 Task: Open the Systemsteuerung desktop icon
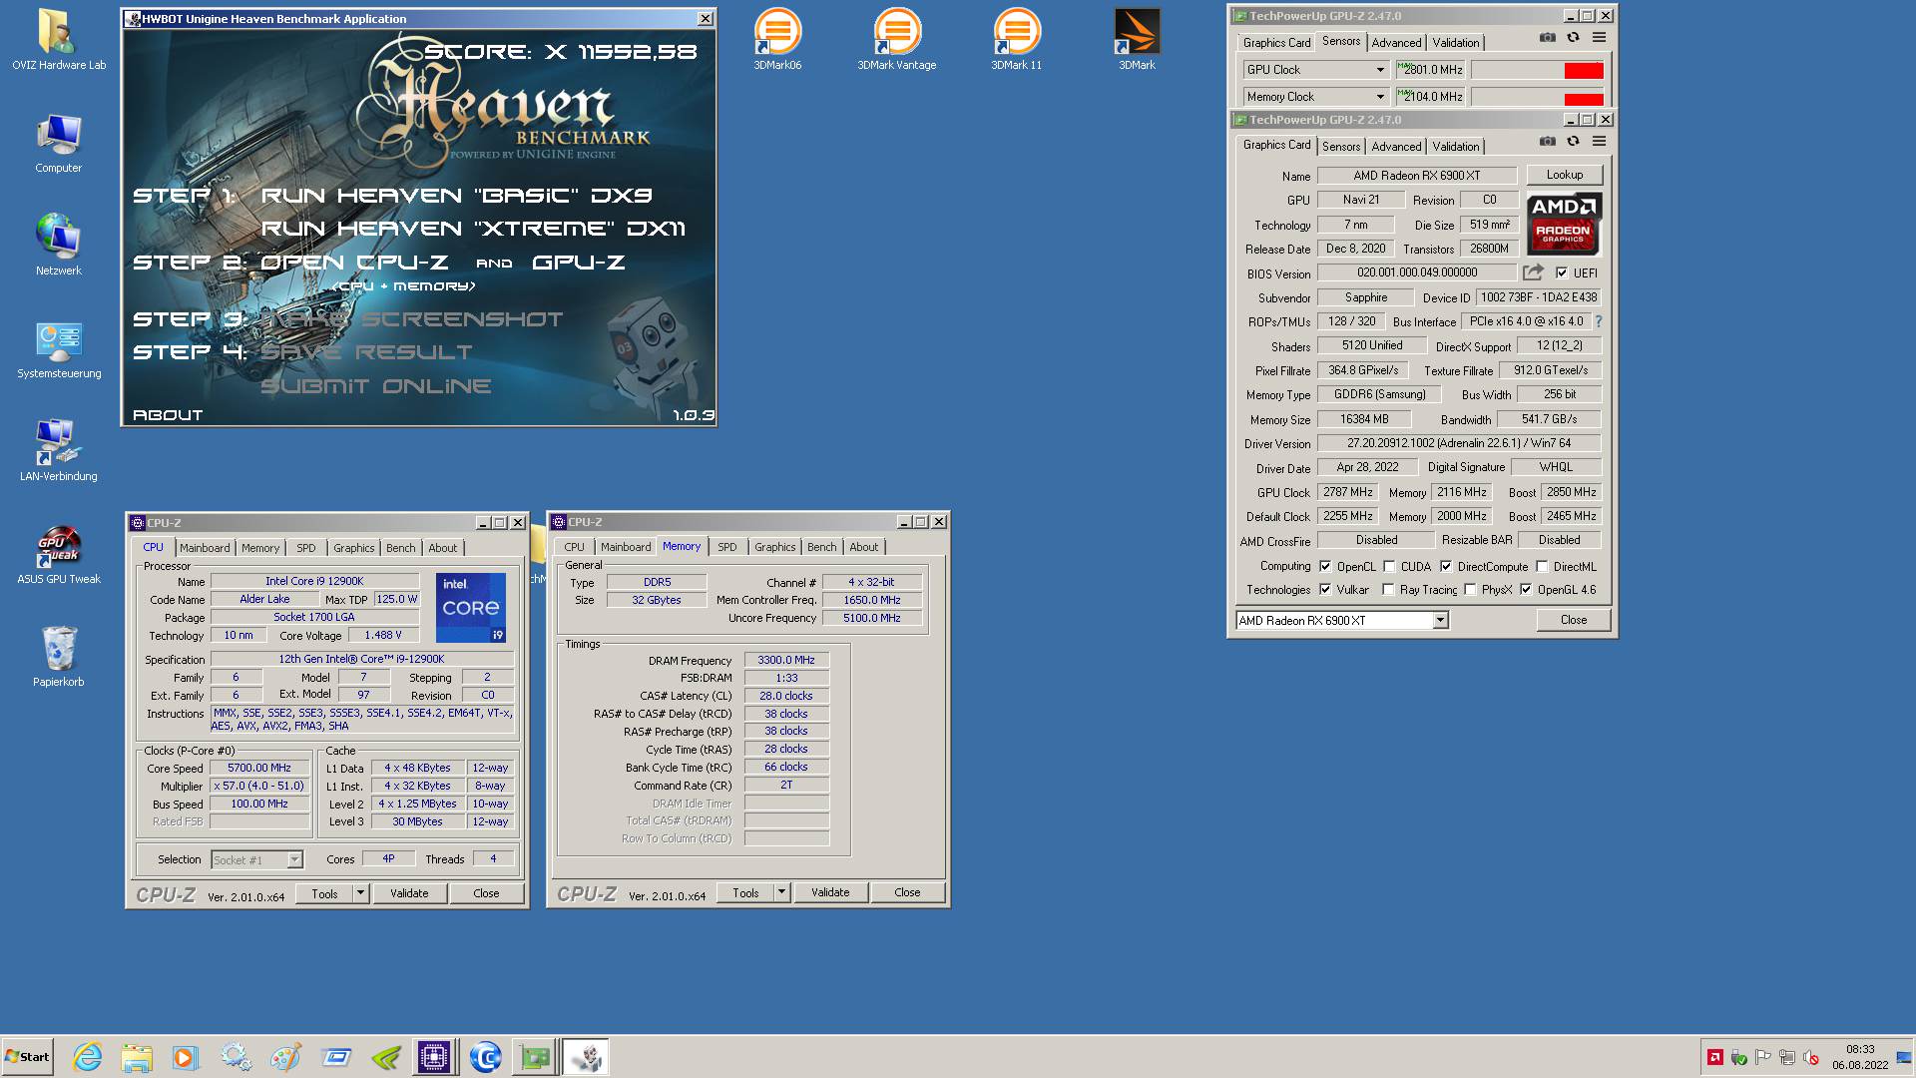[59, 348]
